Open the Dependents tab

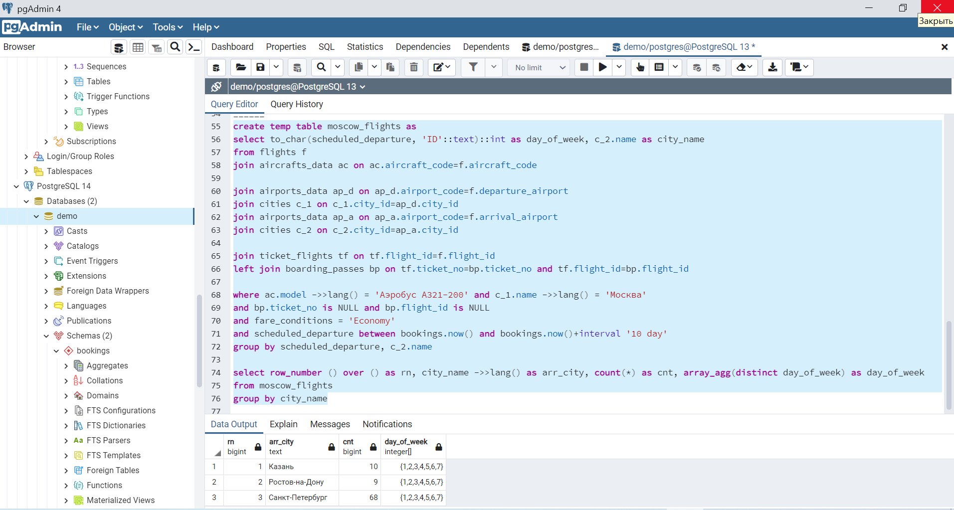pos(486,47)
